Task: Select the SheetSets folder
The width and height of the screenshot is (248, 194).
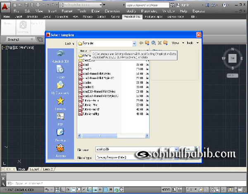Action: click(86, 60)
